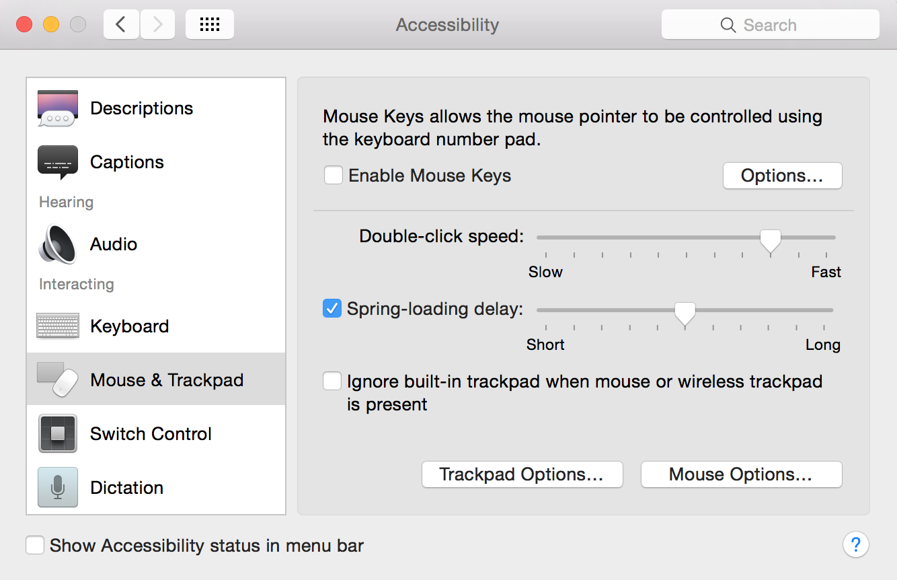Click the Spring-loading delay slider thumb

tap(685, 312)
